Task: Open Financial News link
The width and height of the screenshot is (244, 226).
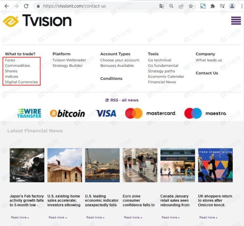Action: (x=162, y=82)
